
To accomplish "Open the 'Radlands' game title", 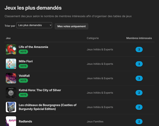I will click(25, 121).
